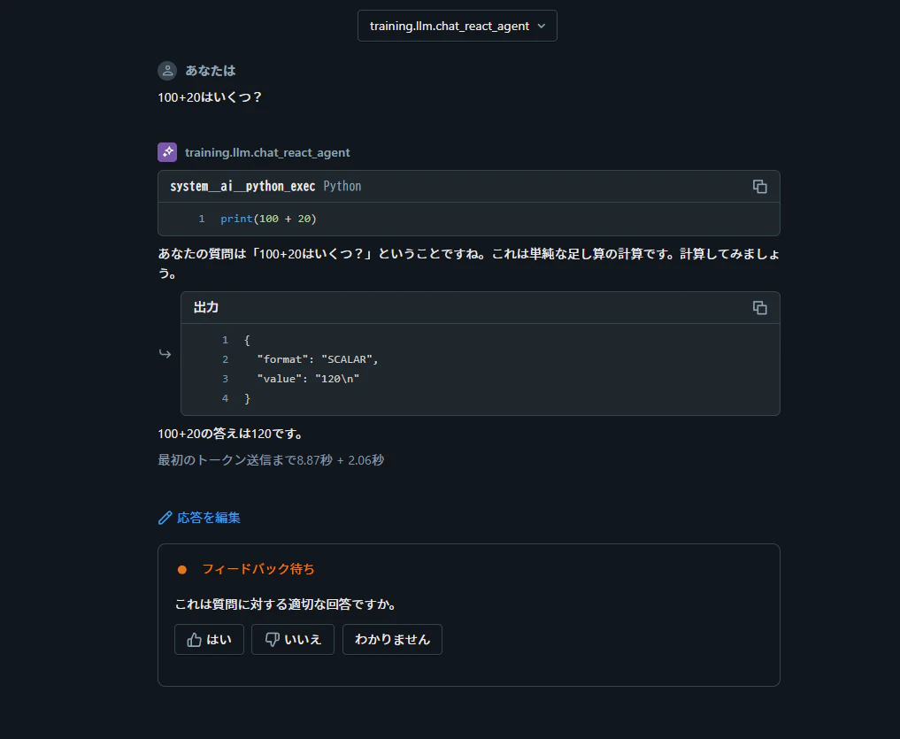This screenshot has height=739, width=900.
Task: Click the orange フィードバック待ち status dot
Action: pos(182,570)
